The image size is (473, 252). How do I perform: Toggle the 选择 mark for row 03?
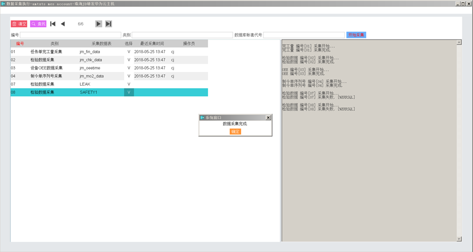(129, 68)
